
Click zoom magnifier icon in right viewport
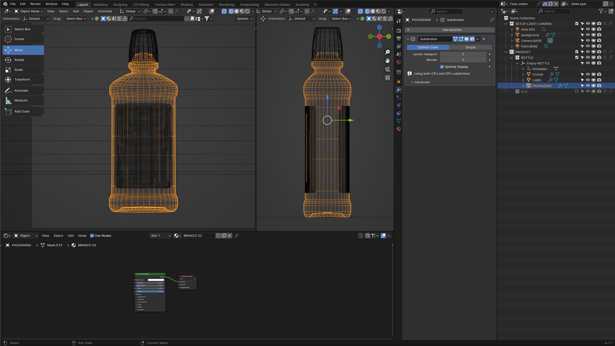click(387, 52)
